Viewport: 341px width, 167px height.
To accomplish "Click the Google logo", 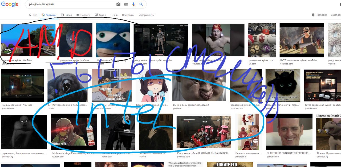I will [10, 4].
